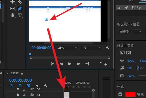
Task: Step forward one frame
Action: pos(79,64)
